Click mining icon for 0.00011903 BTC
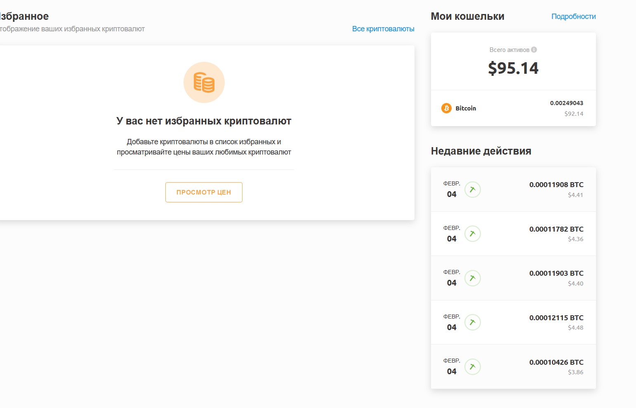The height and width of the screenshot is (408, 636). tap(473, 278)
